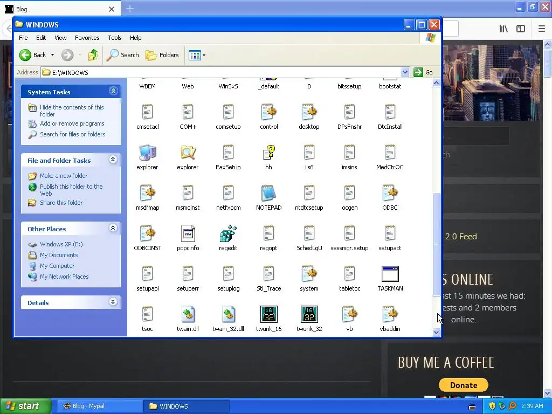Open a new browser tab
Viewport: 552px width, 414px height.
130,9
